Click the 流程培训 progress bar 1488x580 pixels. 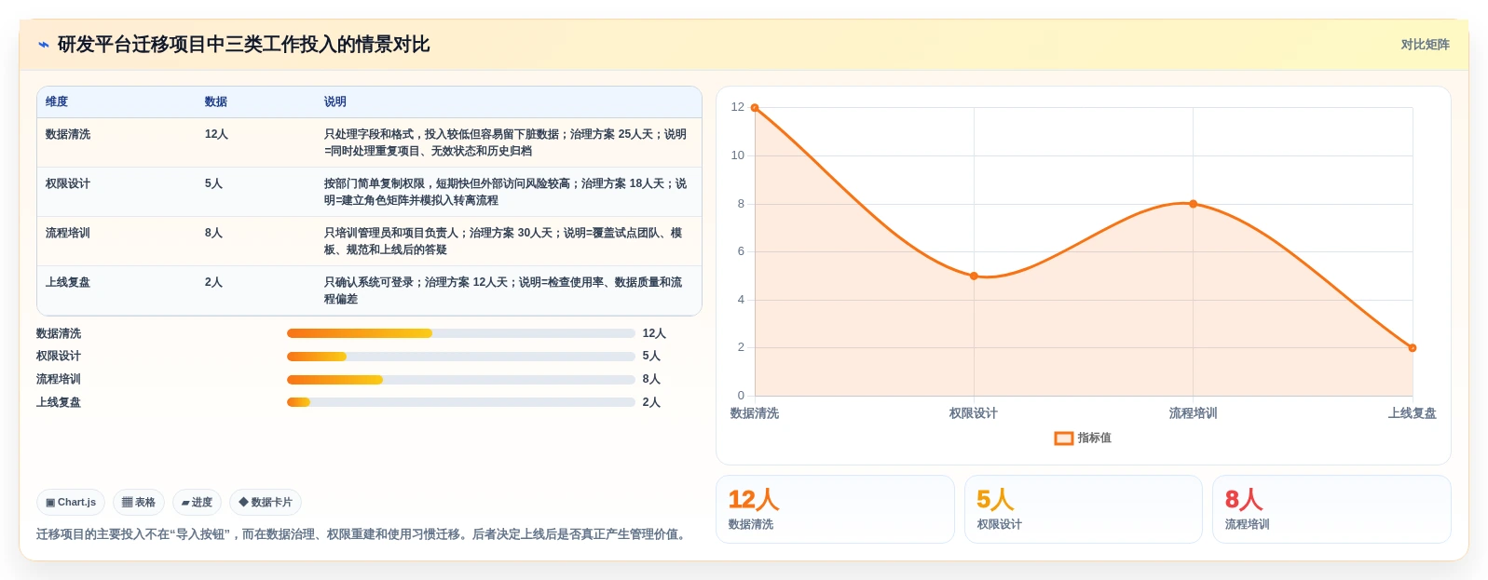(461, 380)
